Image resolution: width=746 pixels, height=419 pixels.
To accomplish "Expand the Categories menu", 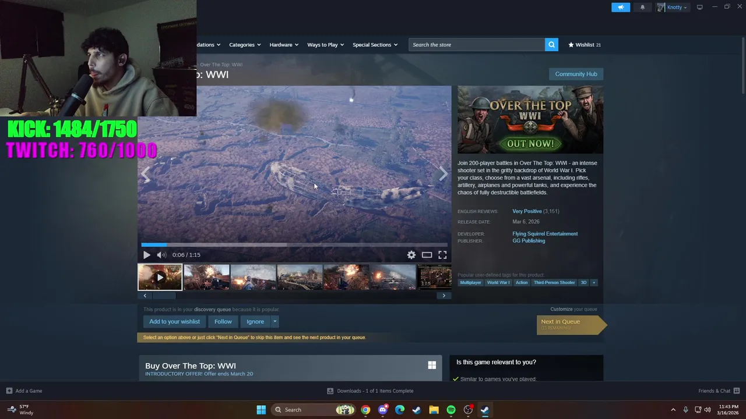I will (245, 44).
